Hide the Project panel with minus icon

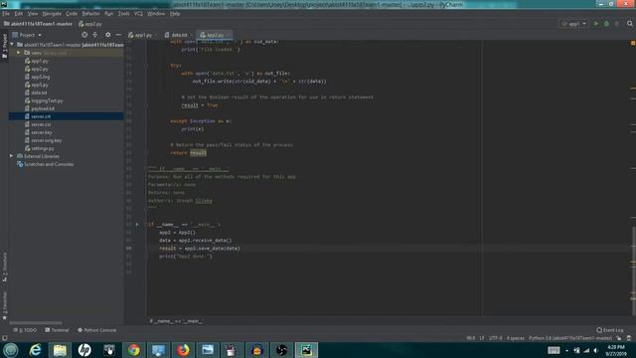coord(118,35)
